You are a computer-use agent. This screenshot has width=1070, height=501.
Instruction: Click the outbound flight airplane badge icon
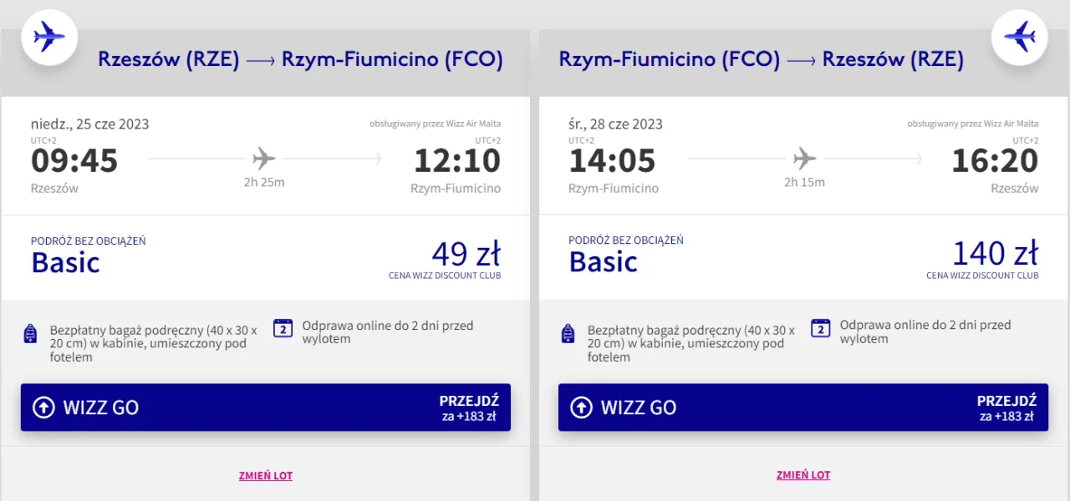(x=49, y=37)
